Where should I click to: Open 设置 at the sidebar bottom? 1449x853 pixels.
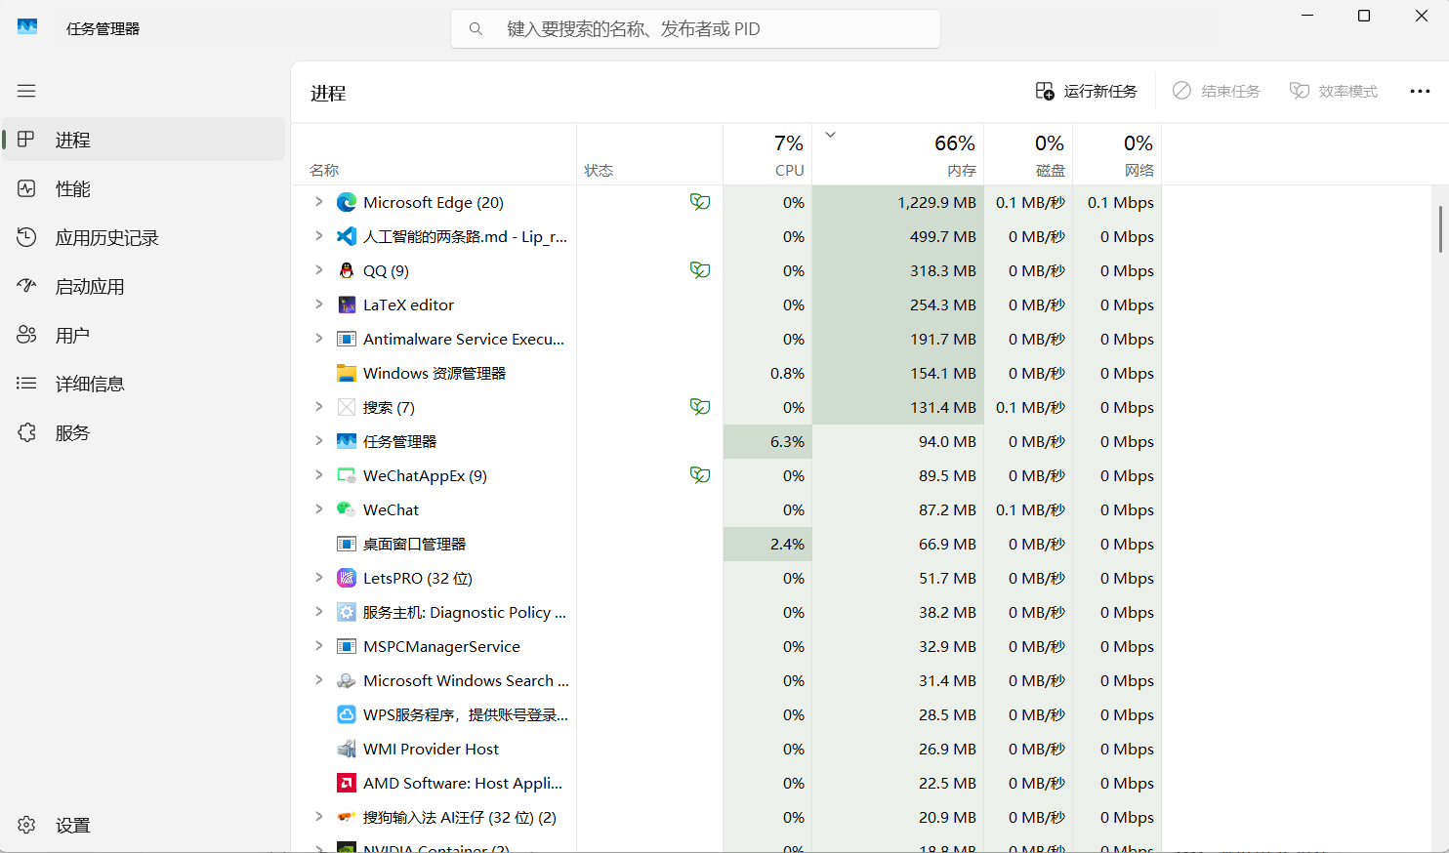pos(144,825)
